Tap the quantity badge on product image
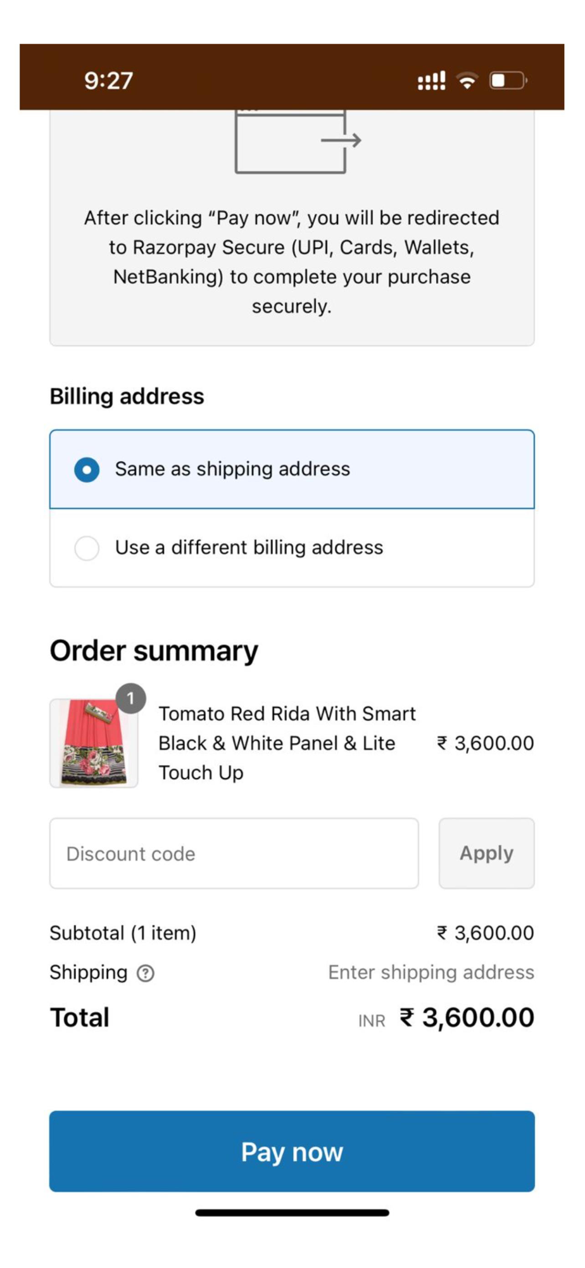Screen dimensions: 585x1268 click(131, 699)
